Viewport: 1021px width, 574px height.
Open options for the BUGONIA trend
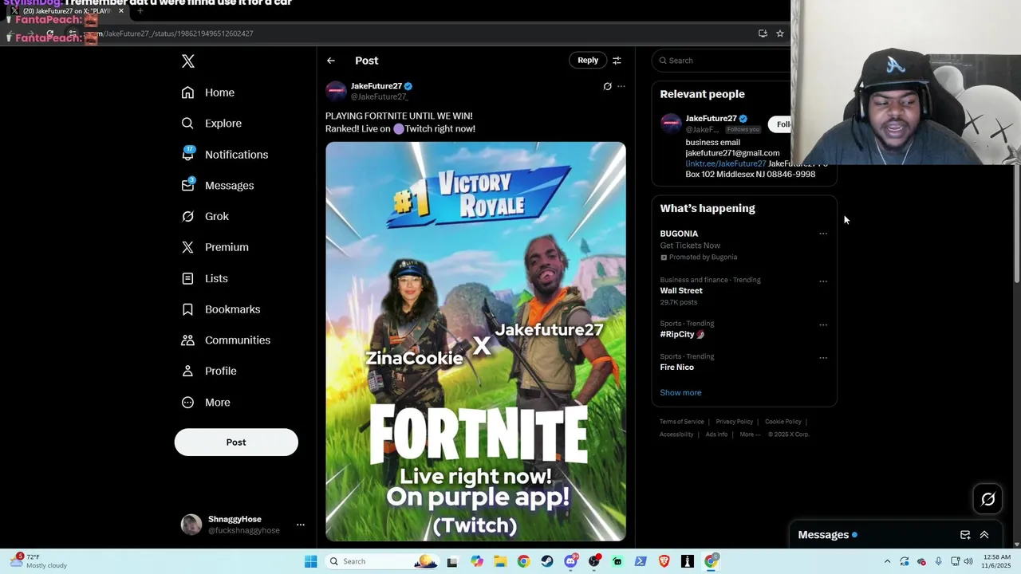point(823,234)
